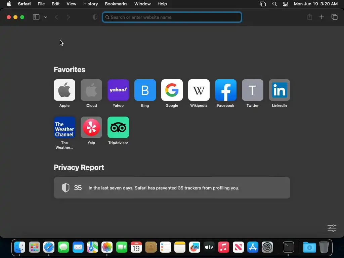344x258 pixels.
Task: Open the Edit menu
Action: (x=55, y=4)
